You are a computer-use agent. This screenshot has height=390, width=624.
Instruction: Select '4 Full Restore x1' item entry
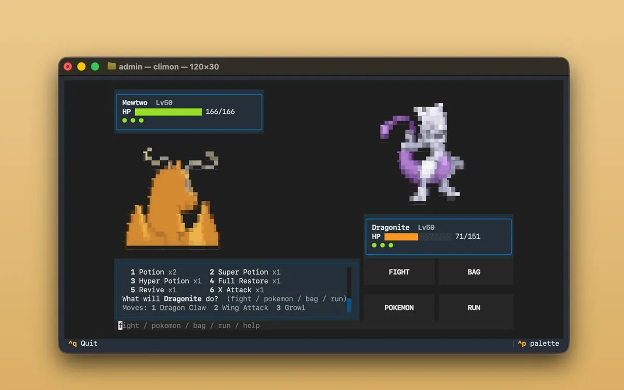[245, 281]
